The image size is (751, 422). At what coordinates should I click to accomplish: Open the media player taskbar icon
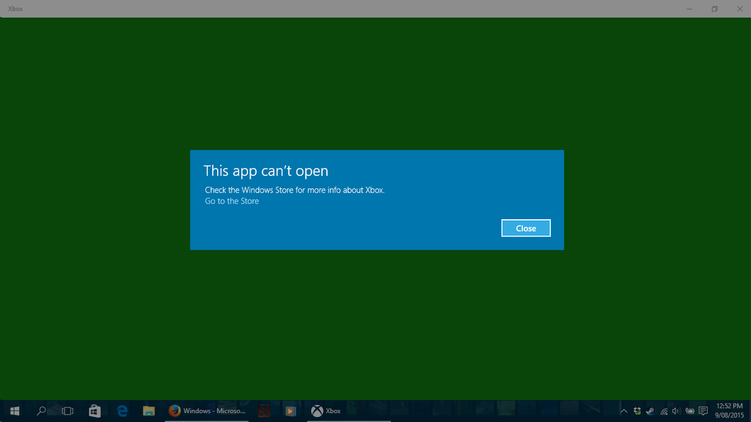(x=290, y=411)
